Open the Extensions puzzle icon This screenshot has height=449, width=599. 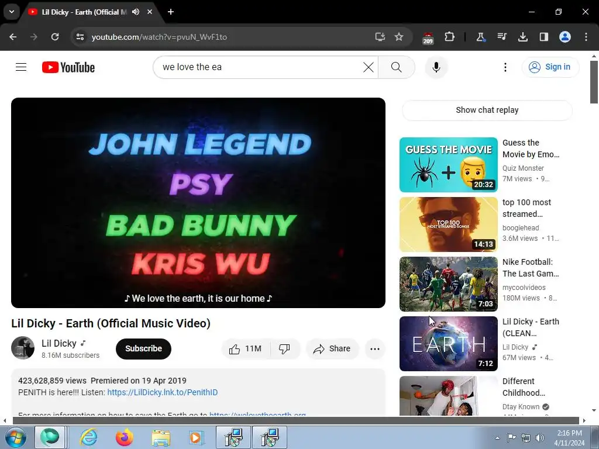click(450, 37)
